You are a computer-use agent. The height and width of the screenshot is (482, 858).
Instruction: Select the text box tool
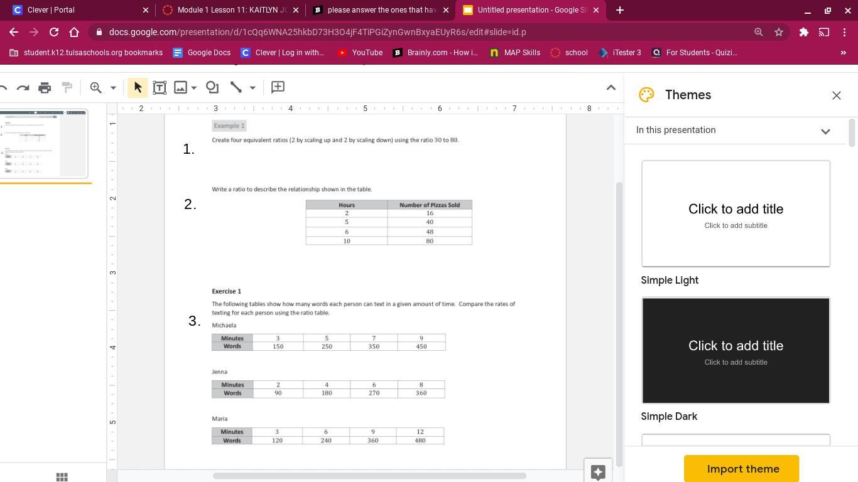160,87
